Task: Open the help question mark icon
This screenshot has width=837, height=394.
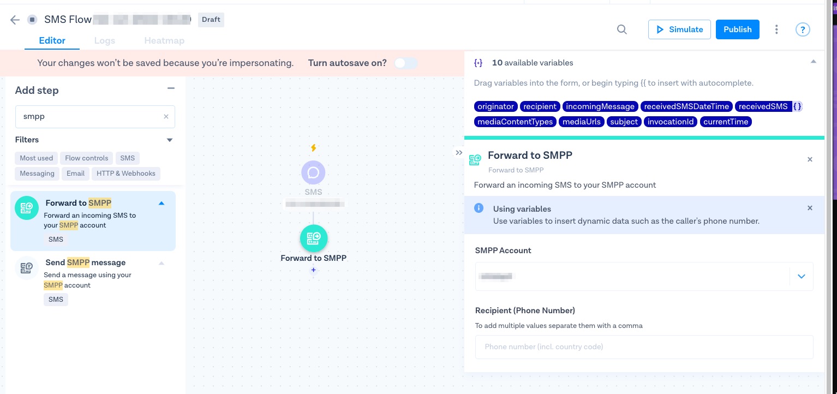Action: 802,29
